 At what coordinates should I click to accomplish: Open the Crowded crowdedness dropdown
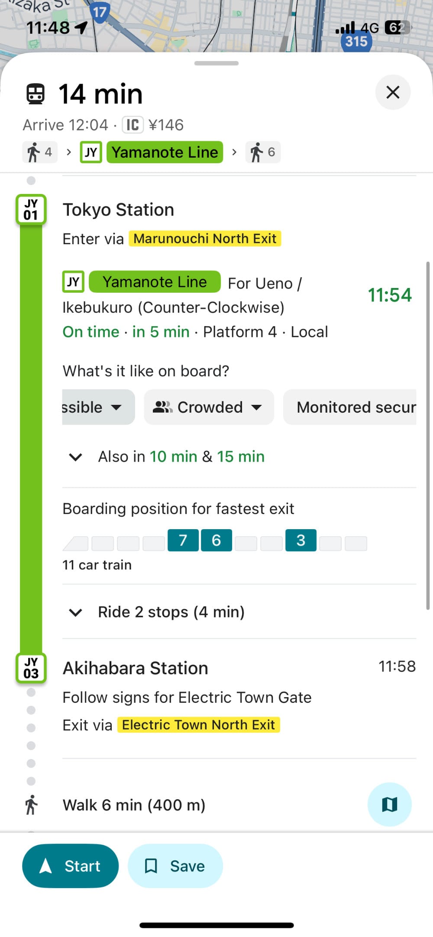coord(209,407)
